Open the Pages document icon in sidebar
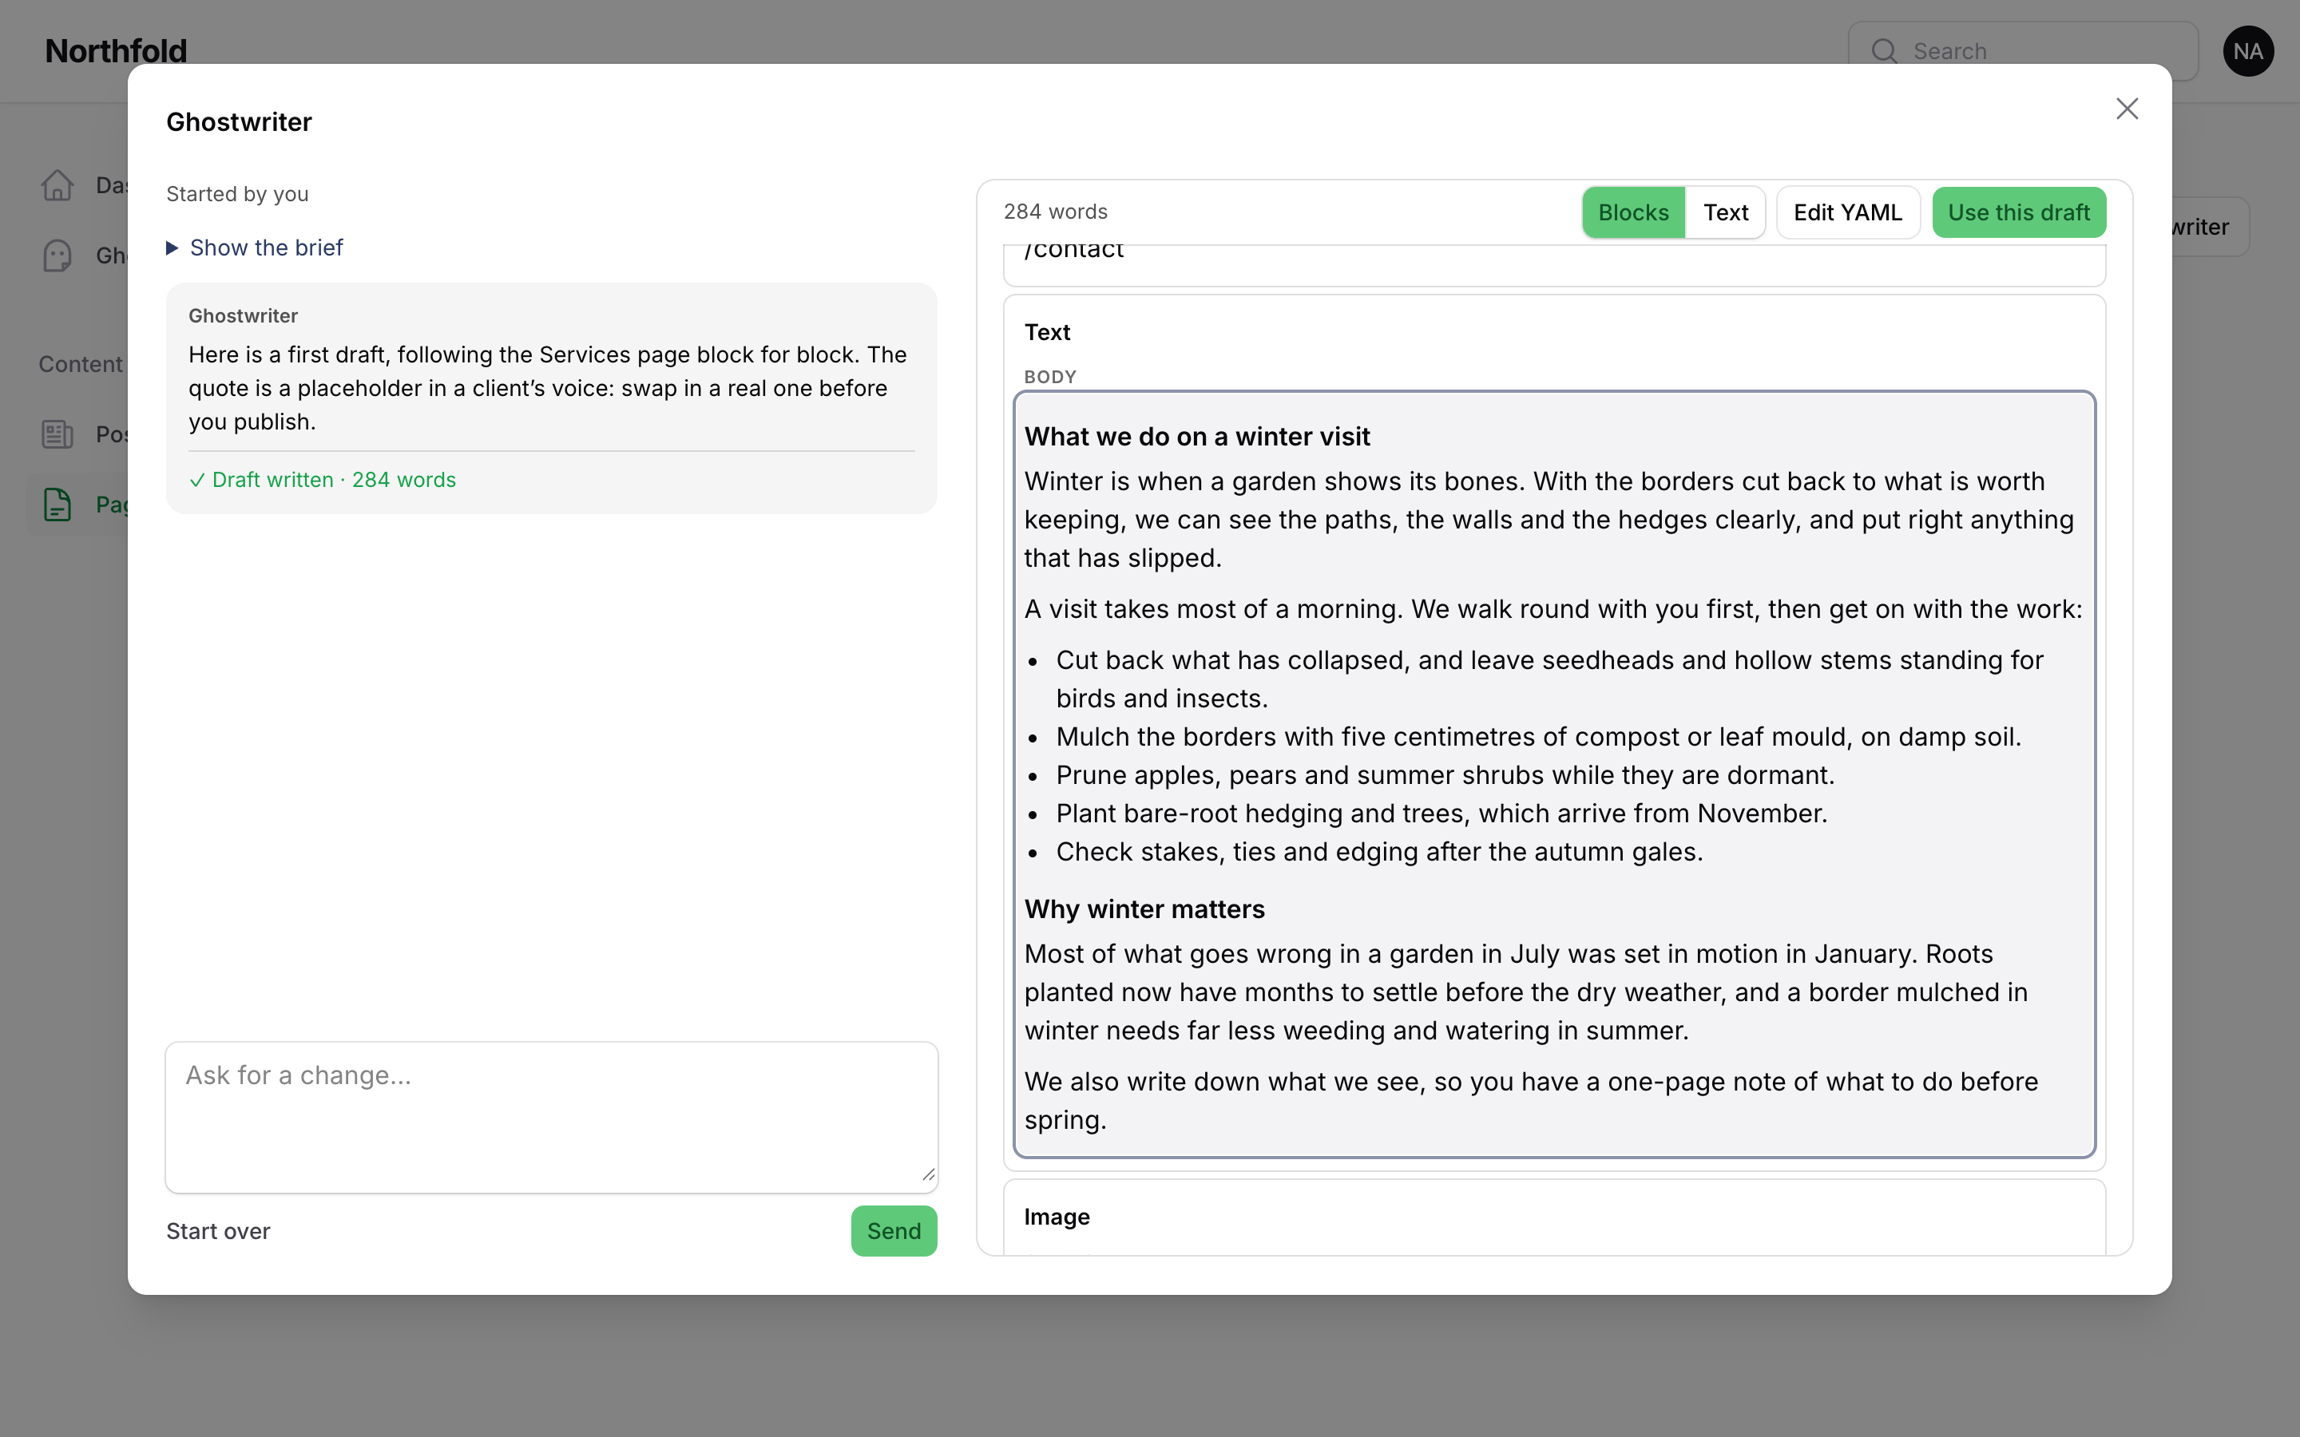This screenshot has width=2300, height=1437. coord(57,505)
